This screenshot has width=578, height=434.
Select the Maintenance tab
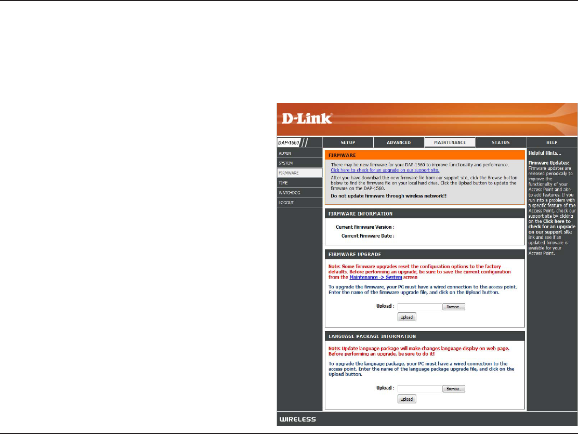(x=450, y=142)
